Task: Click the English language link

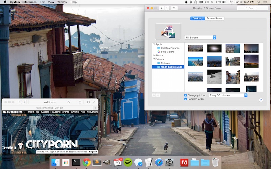Action: pos(93,152)
